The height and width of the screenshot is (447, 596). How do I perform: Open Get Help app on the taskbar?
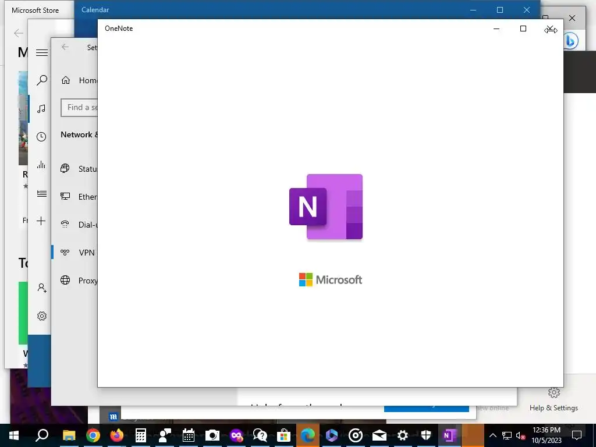click(260, 435)
